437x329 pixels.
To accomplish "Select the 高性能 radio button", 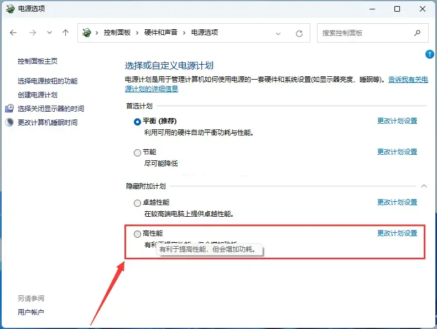I will (x=137, y=234).
